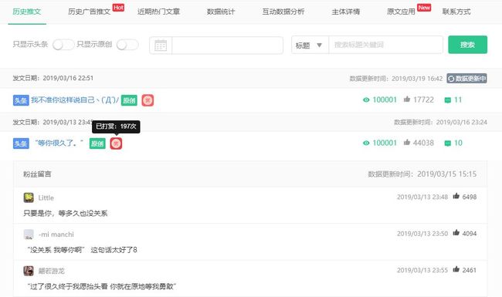Image resolution: width=502 pixels, height=297 pixels.
Task: Click thumbs-up icon showing 17722
Action: (x=407, y=99)
